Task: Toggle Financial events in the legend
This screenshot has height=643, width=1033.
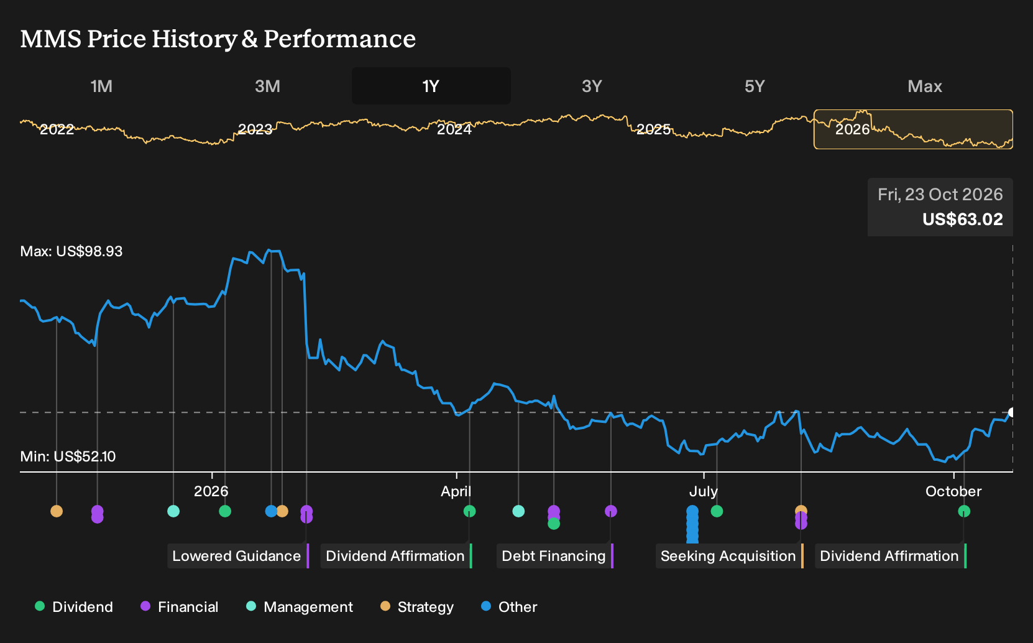Action: click(x=180, y=607)
